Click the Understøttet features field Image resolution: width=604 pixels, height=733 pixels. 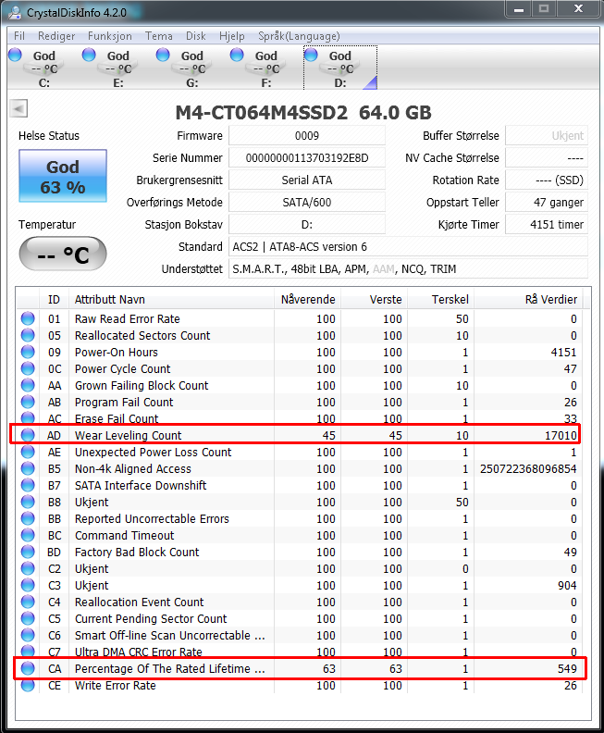[408, 268]
